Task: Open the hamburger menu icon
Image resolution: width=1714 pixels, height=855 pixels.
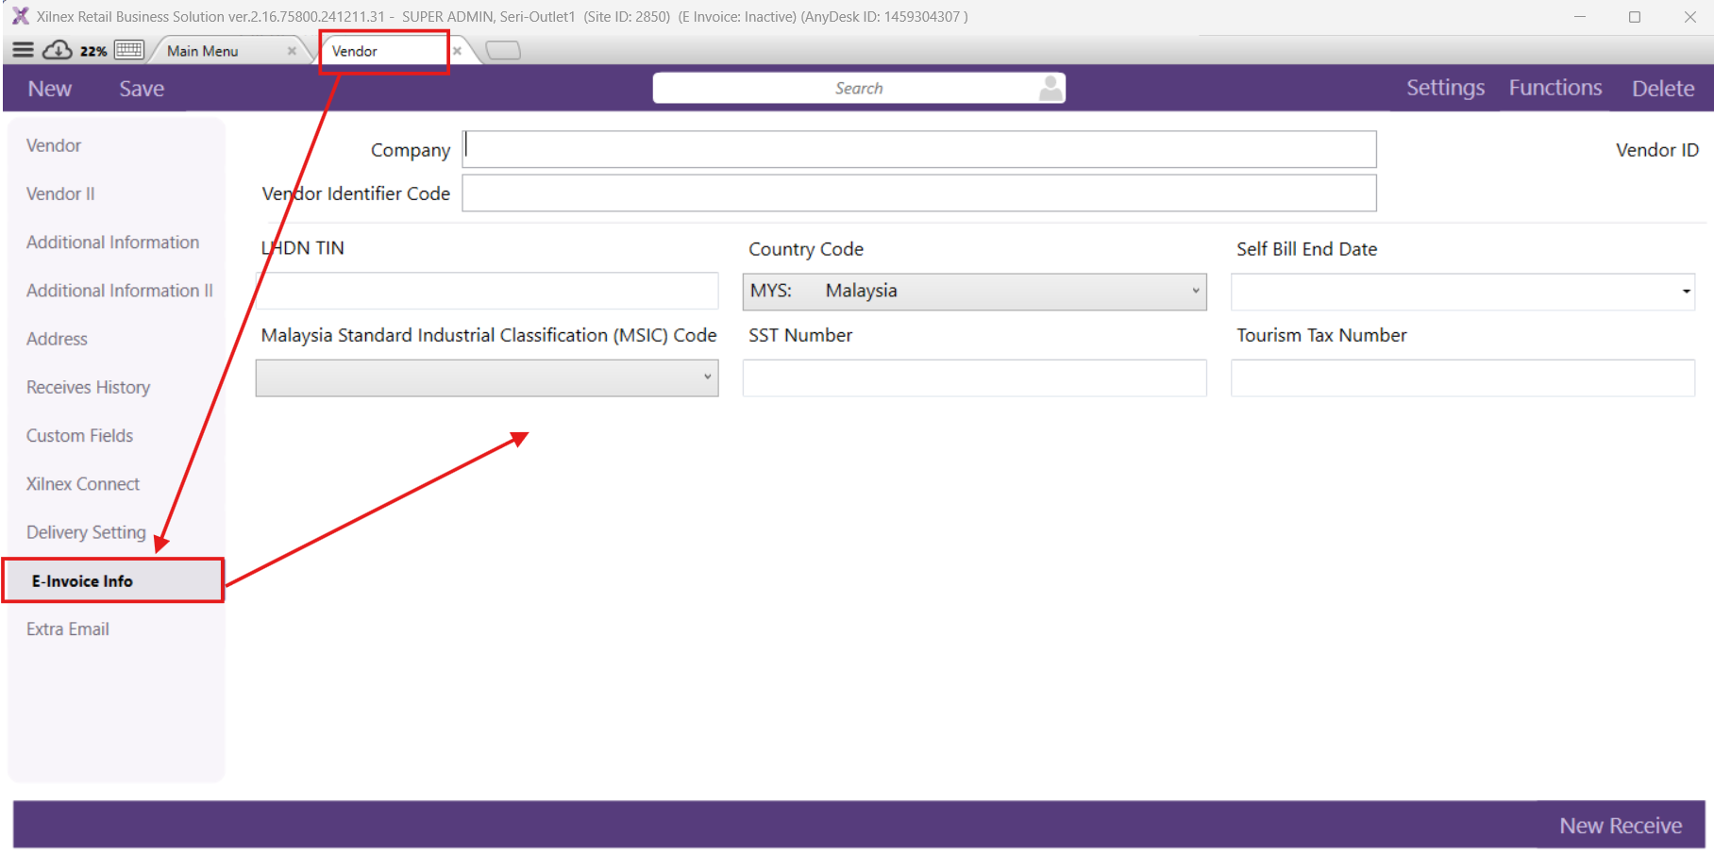Action: tap(24, 50)
